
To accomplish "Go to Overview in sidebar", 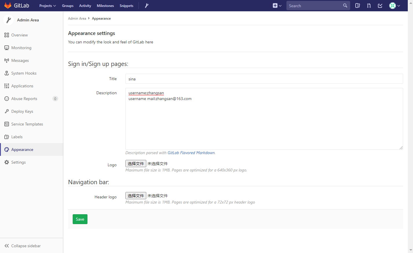I will 32,35.
